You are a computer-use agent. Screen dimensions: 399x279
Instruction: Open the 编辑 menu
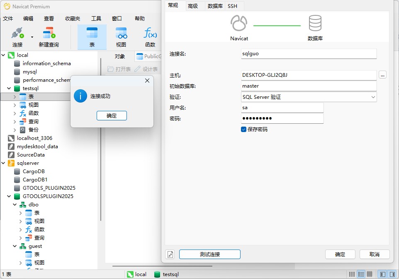click(28, 19)
